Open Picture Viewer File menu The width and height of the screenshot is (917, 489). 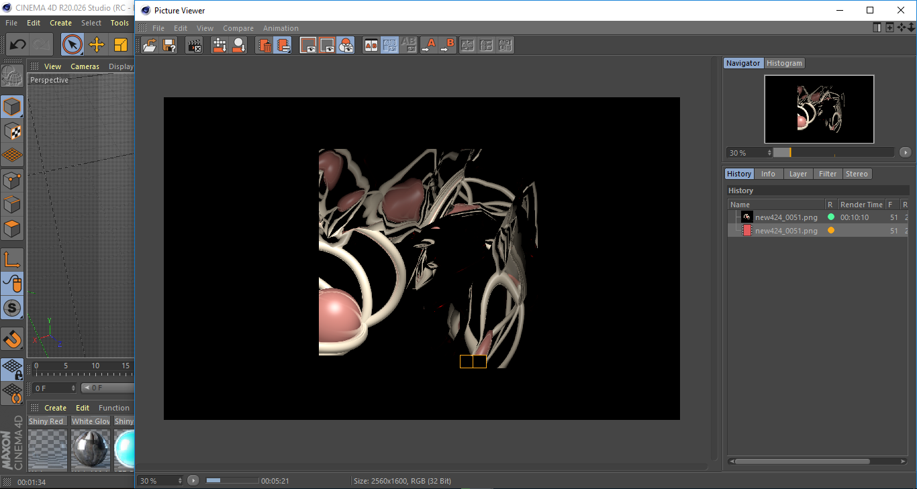tap(158, 28)
